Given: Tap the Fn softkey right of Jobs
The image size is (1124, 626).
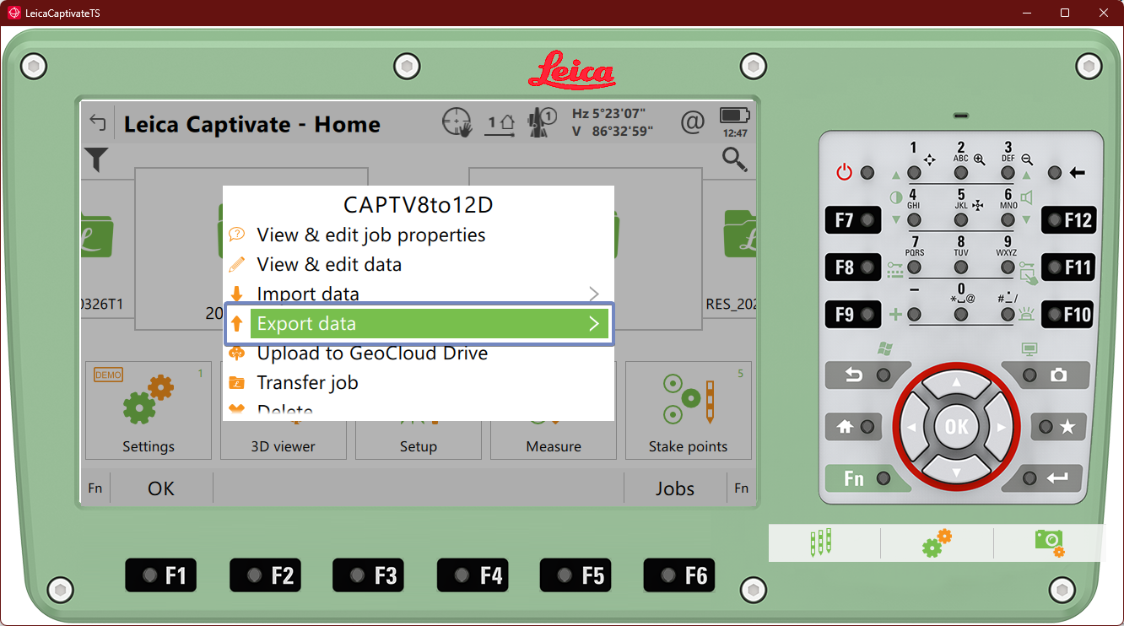Looking at the screenshot, I should (741, 488).
